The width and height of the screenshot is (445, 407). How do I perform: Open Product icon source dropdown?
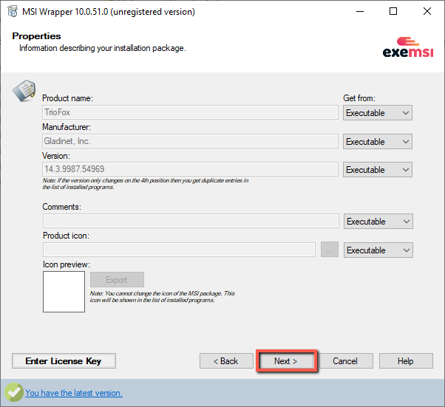click(378, 250)
